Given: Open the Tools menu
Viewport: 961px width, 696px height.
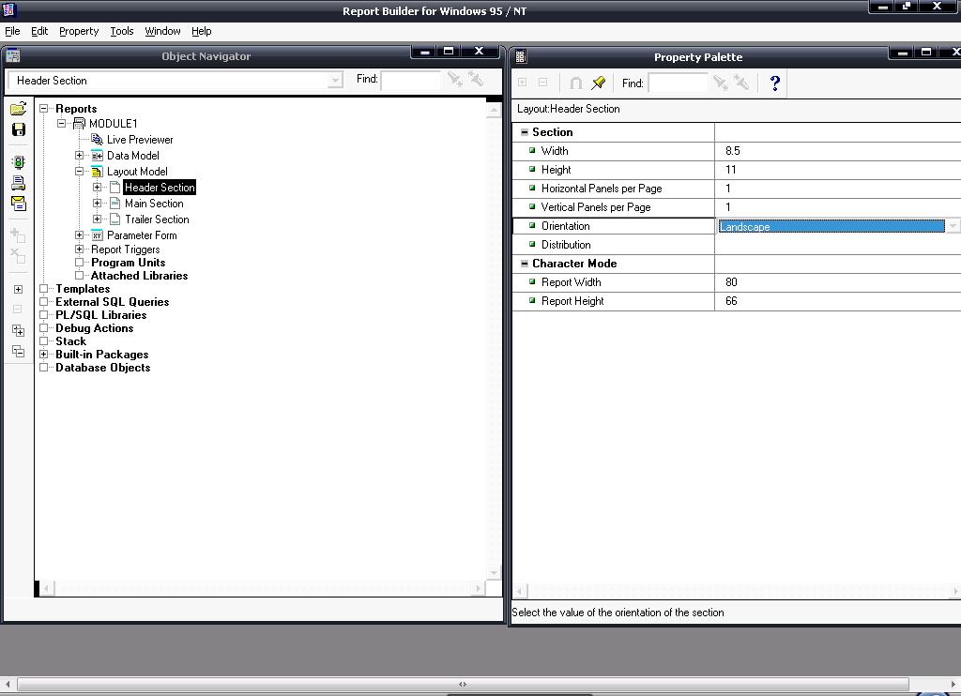Looking at the screenshot, I should [x=122, y=31].
